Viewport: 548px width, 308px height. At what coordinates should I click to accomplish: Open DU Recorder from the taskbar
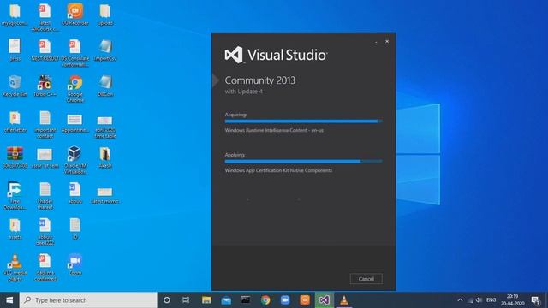point(305,300)
